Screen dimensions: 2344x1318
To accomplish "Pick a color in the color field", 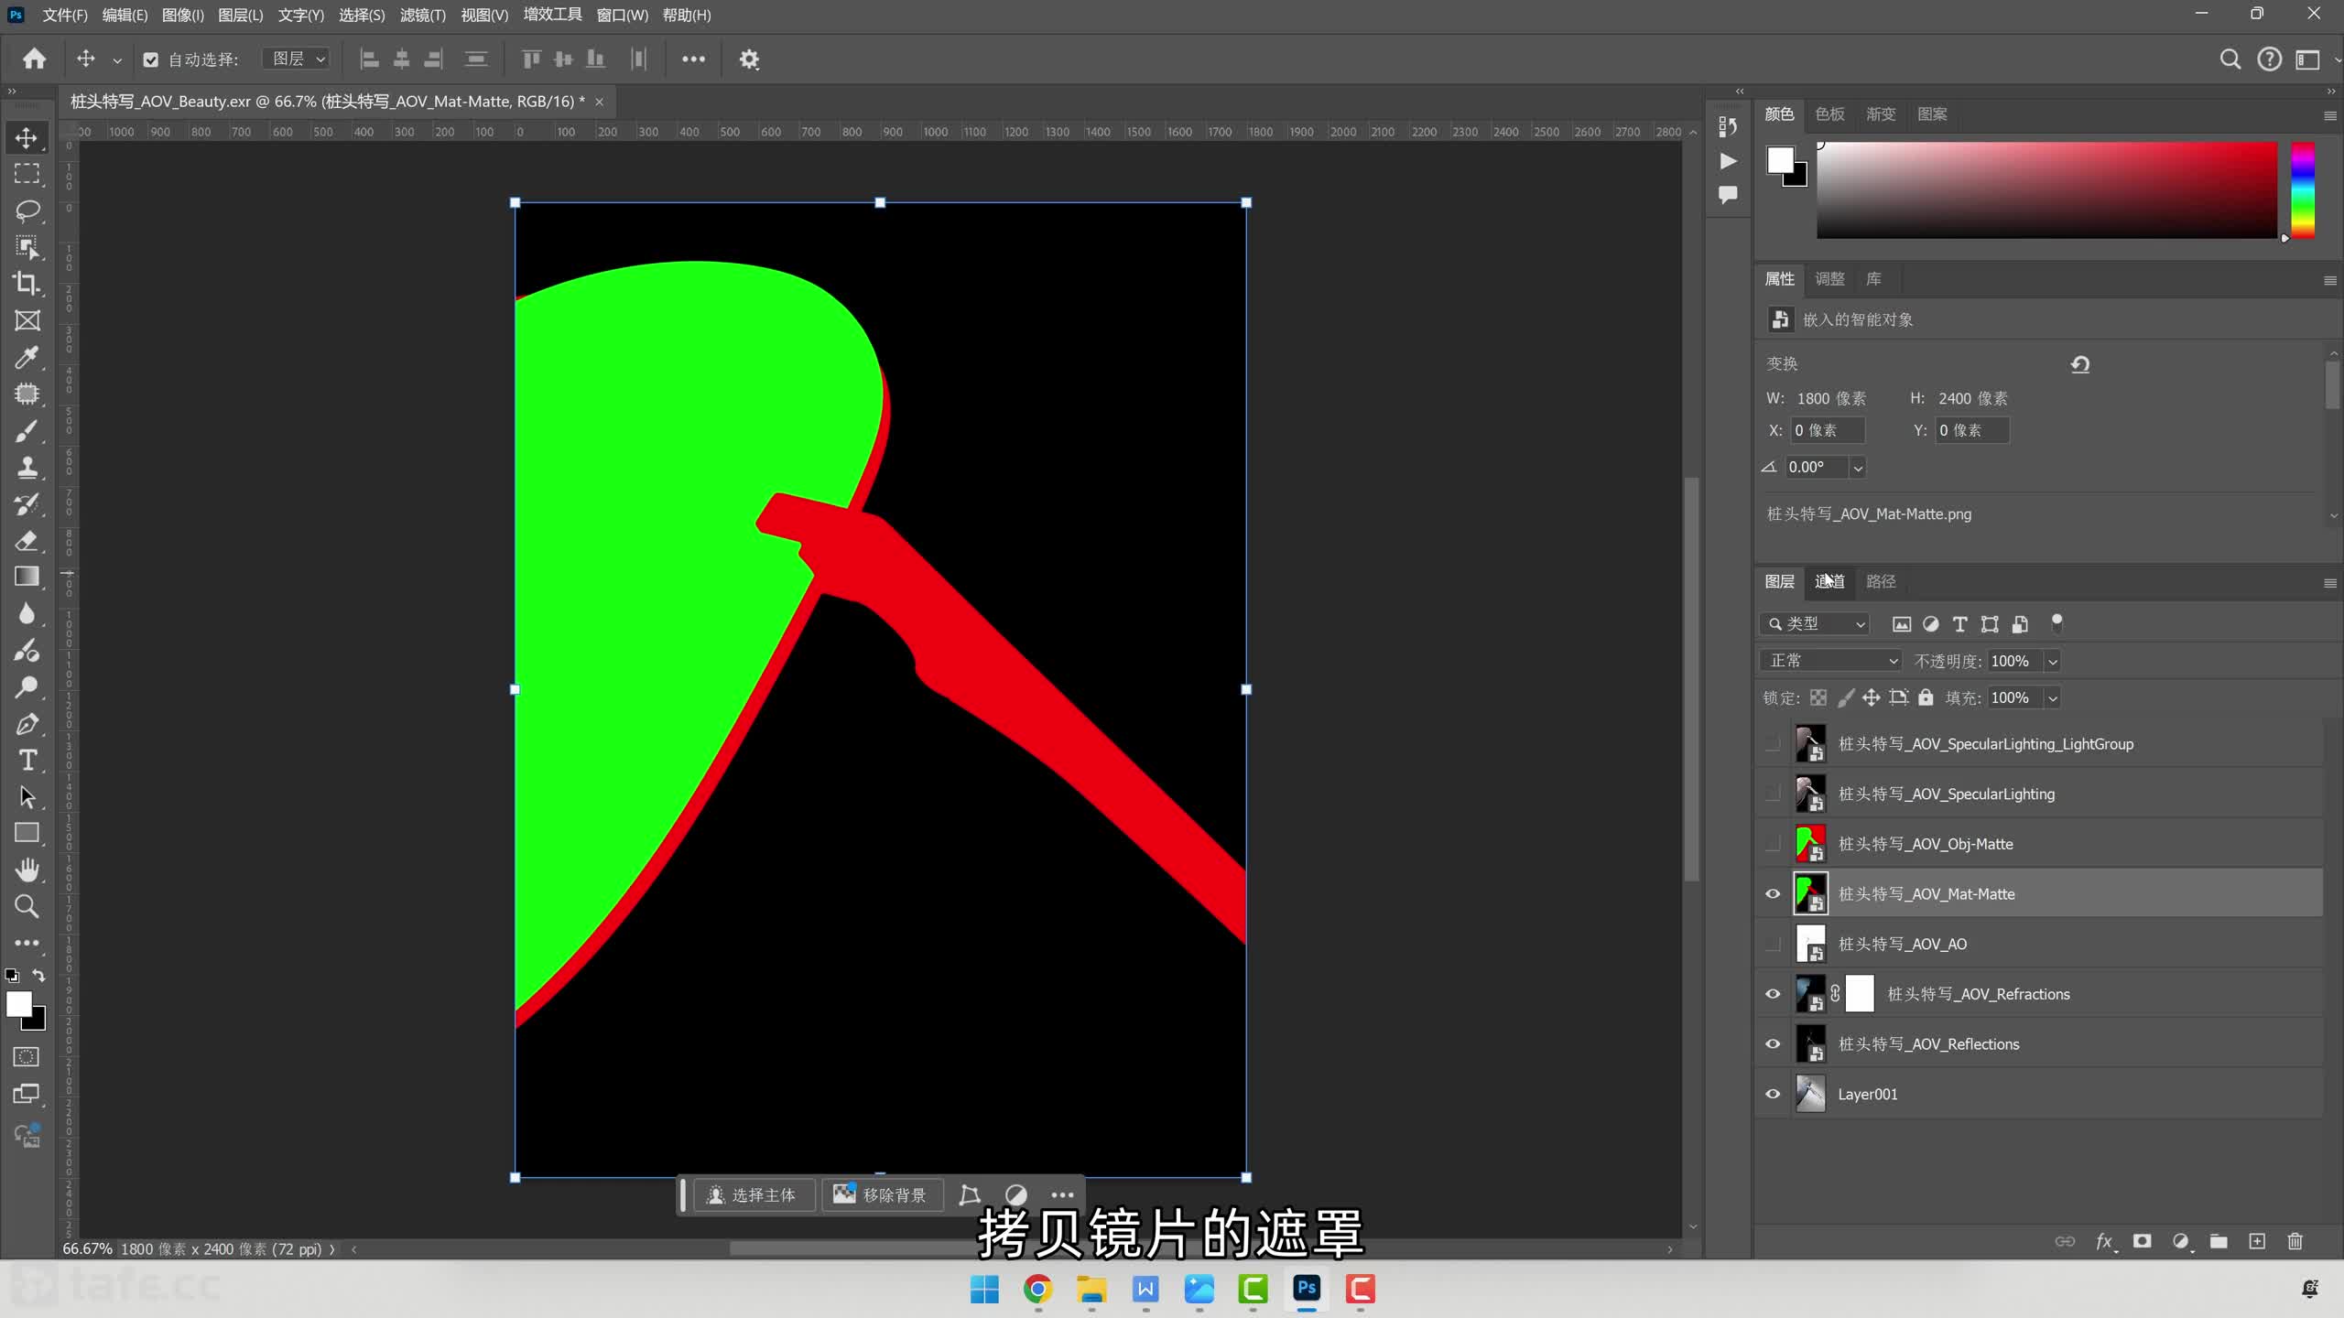I will (2046, 190).
